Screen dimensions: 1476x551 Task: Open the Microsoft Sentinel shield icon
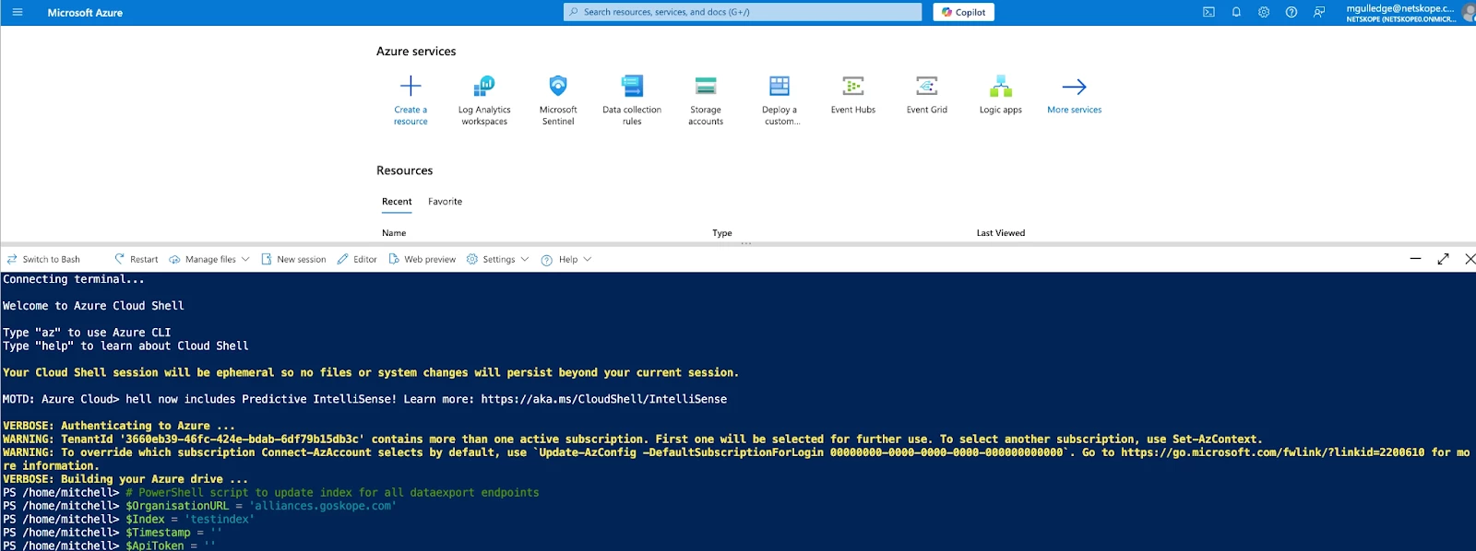[558, 87]
